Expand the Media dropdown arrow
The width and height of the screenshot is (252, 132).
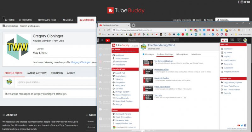(75, 20)
